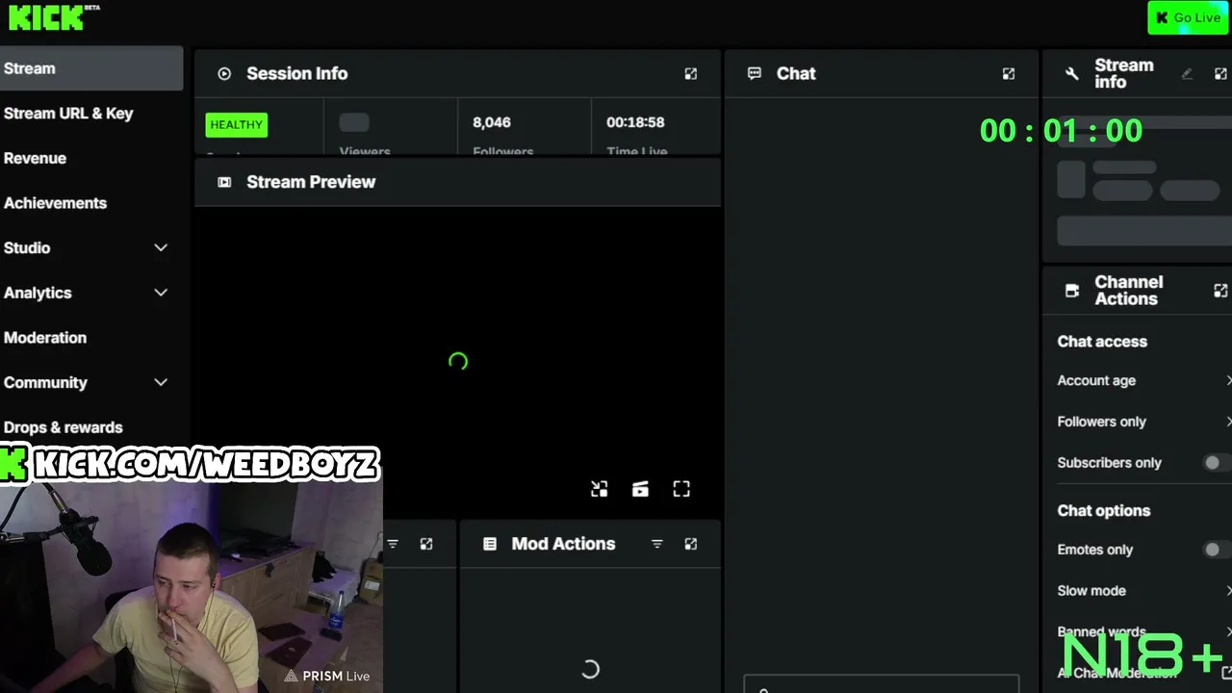Toggle theater mode in the stream preview
The width and height of the screenshot is (1232, 693).
640,489
